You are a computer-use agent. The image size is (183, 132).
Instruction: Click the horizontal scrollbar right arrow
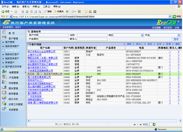click(x=180, y=121)
